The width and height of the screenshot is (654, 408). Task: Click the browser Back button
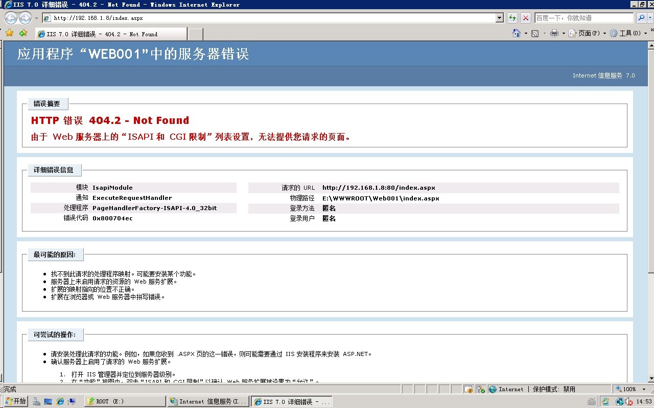point(11,18)
